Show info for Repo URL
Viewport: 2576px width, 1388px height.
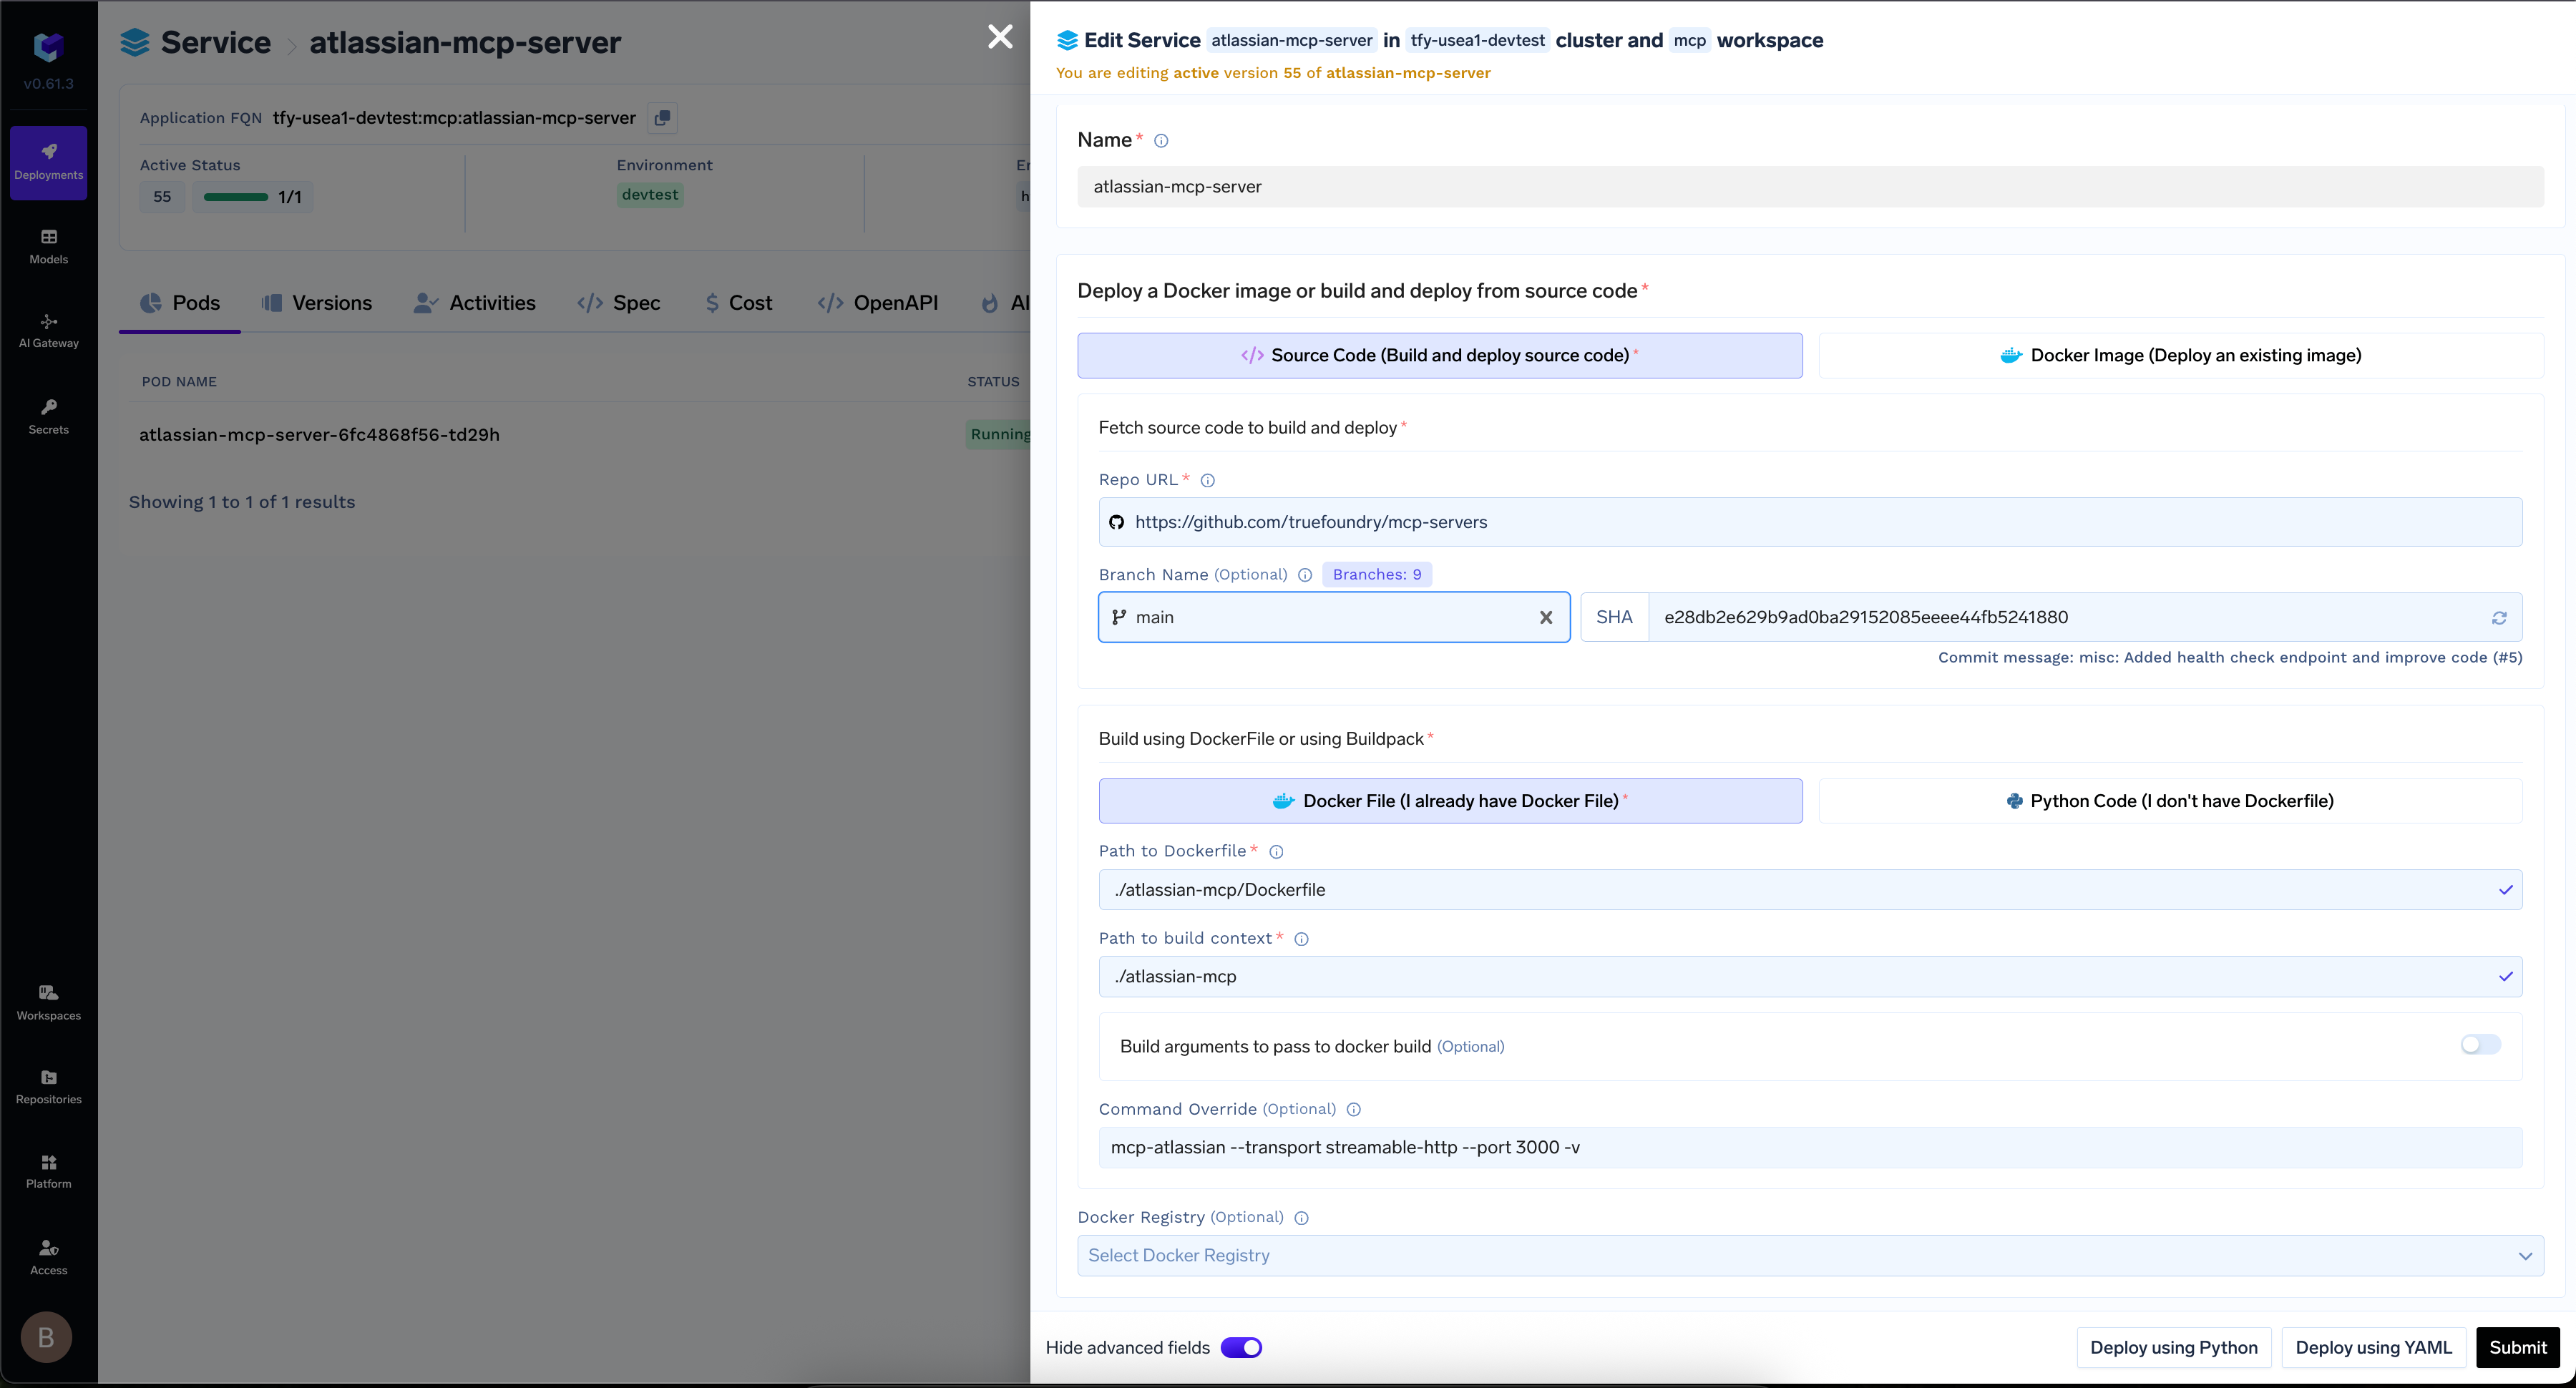click(1208, 481)
